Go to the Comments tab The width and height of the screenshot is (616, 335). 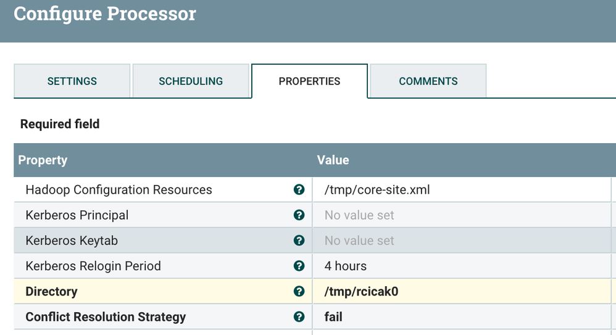428,81
